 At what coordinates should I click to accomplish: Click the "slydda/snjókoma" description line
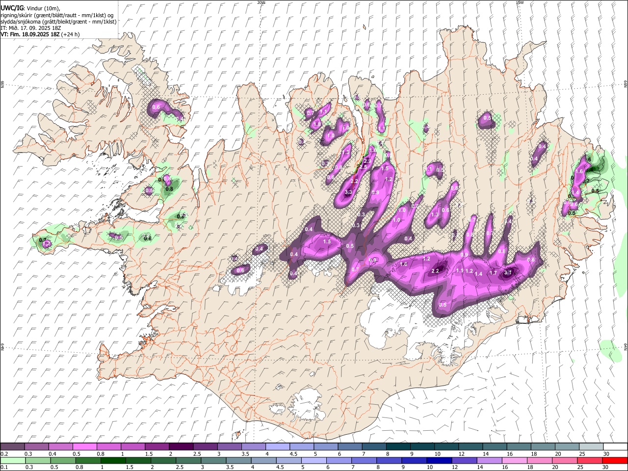coord(58,22)
